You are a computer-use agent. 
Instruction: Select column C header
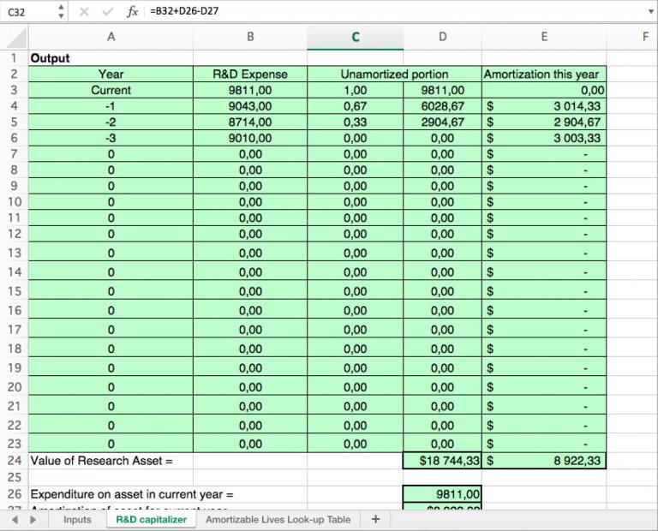pyautogui.click(x=356, y=37)
